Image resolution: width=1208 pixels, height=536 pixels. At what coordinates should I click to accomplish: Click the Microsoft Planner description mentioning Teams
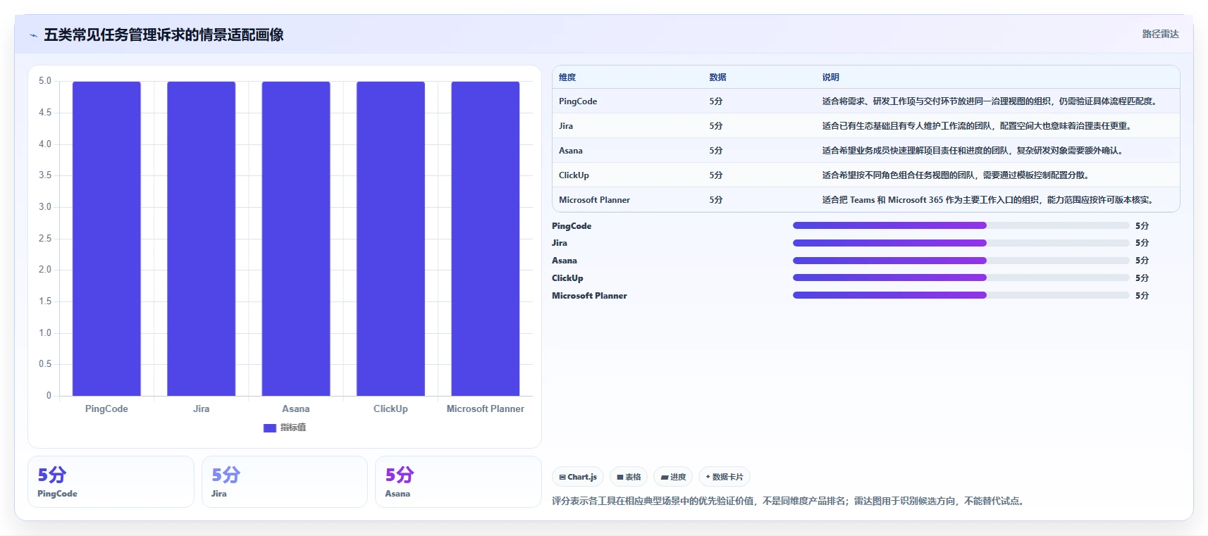point(990,200)
